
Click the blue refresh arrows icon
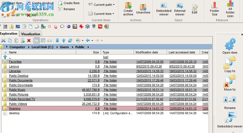click(x=70, y=41)
